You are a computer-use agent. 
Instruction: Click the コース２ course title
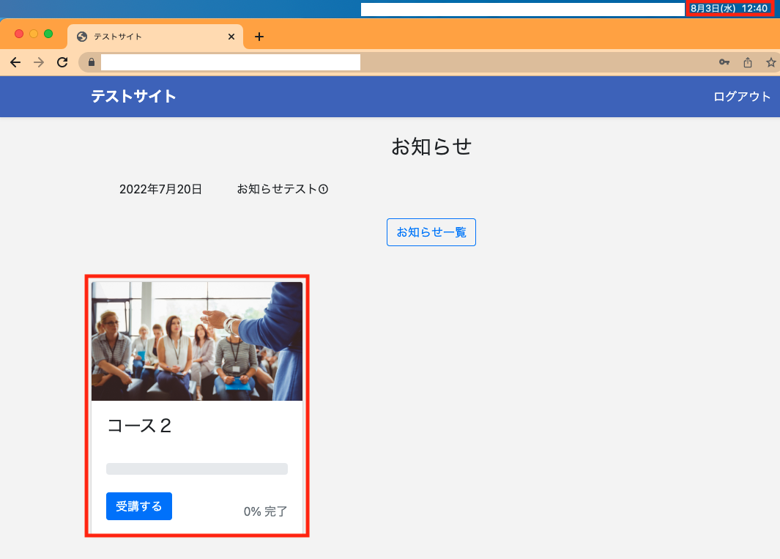tap(139, 426)
